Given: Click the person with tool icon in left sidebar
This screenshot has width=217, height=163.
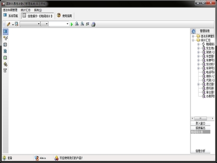Looking at the screenshot, I should tap(6, 64).
